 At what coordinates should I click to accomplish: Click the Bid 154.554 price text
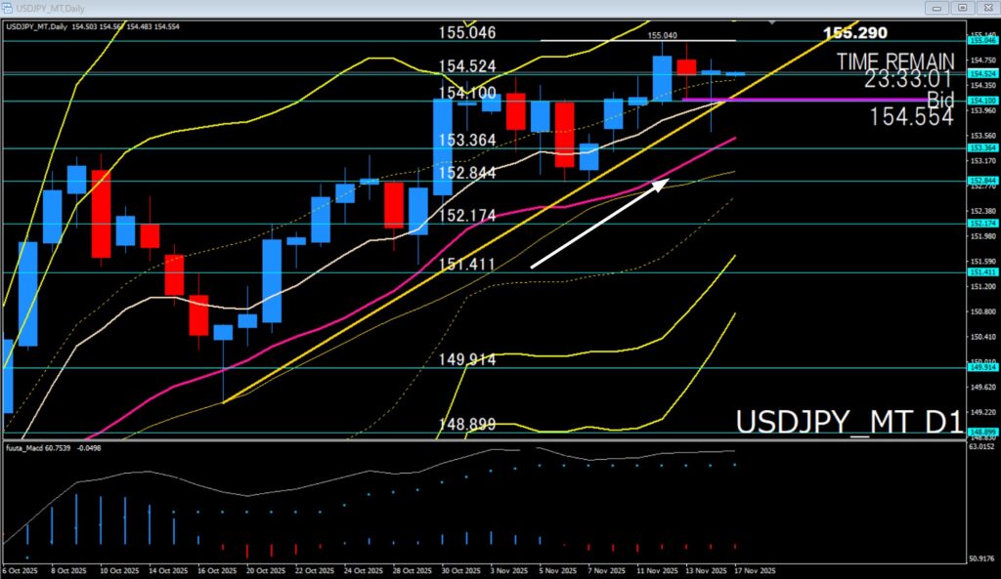(x=910, y=116)
